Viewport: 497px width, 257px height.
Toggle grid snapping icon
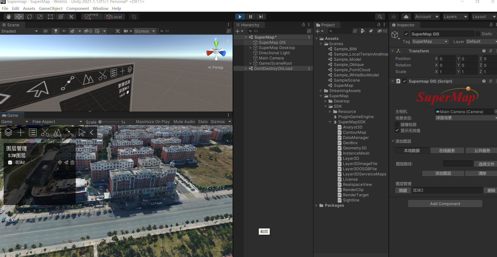tap(134, 17)
